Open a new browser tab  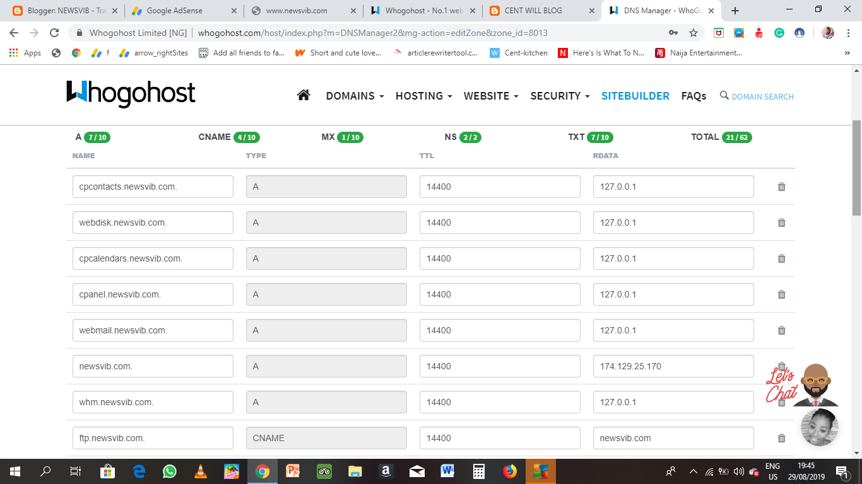(735, 11)
